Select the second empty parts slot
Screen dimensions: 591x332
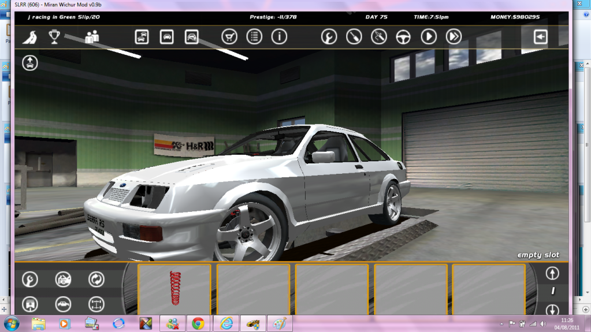coord(253,289)
